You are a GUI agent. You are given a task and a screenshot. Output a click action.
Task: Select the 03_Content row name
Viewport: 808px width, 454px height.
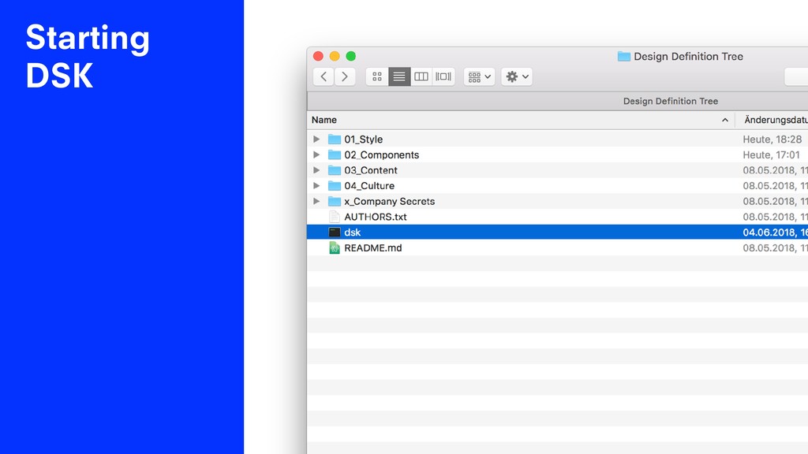tap(371, 170)
